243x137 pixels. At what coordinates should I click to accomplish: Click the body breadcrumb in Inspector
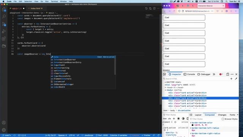[172, 110]
